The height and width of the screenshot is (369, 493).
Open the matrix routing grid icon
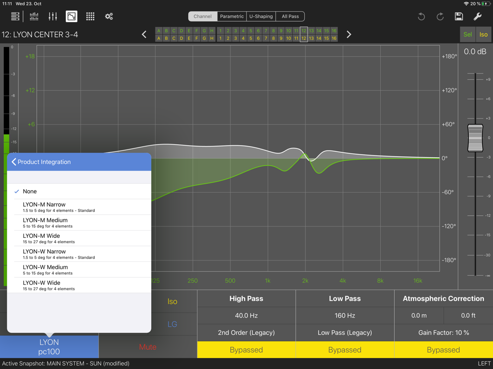(x=90, y=16)
